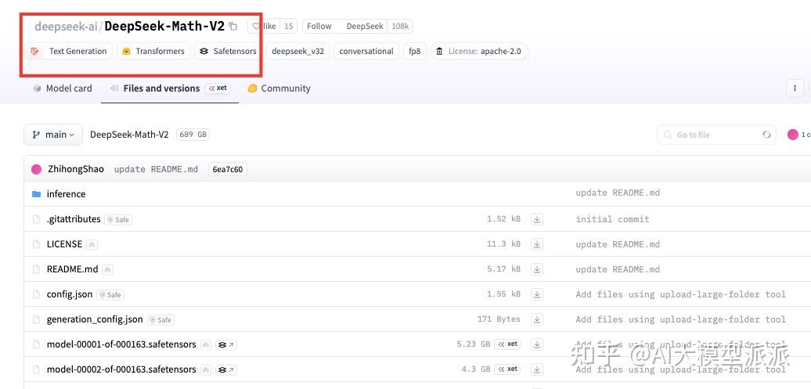Open the README.md file
The width and height of the screenshot is (811, 389).
72,269
